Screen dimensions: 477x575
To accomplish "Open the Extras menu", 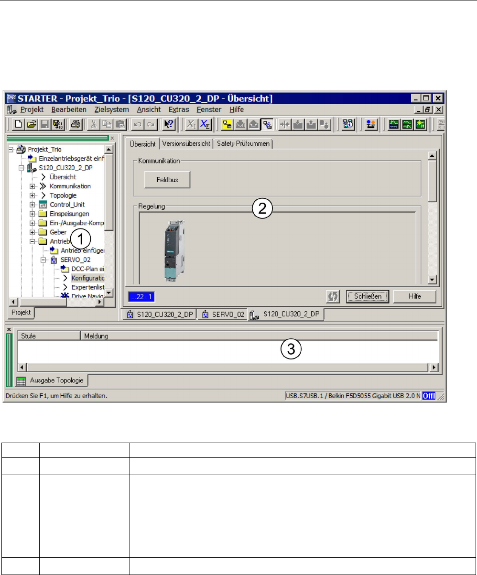I will (x=179, y=109).
